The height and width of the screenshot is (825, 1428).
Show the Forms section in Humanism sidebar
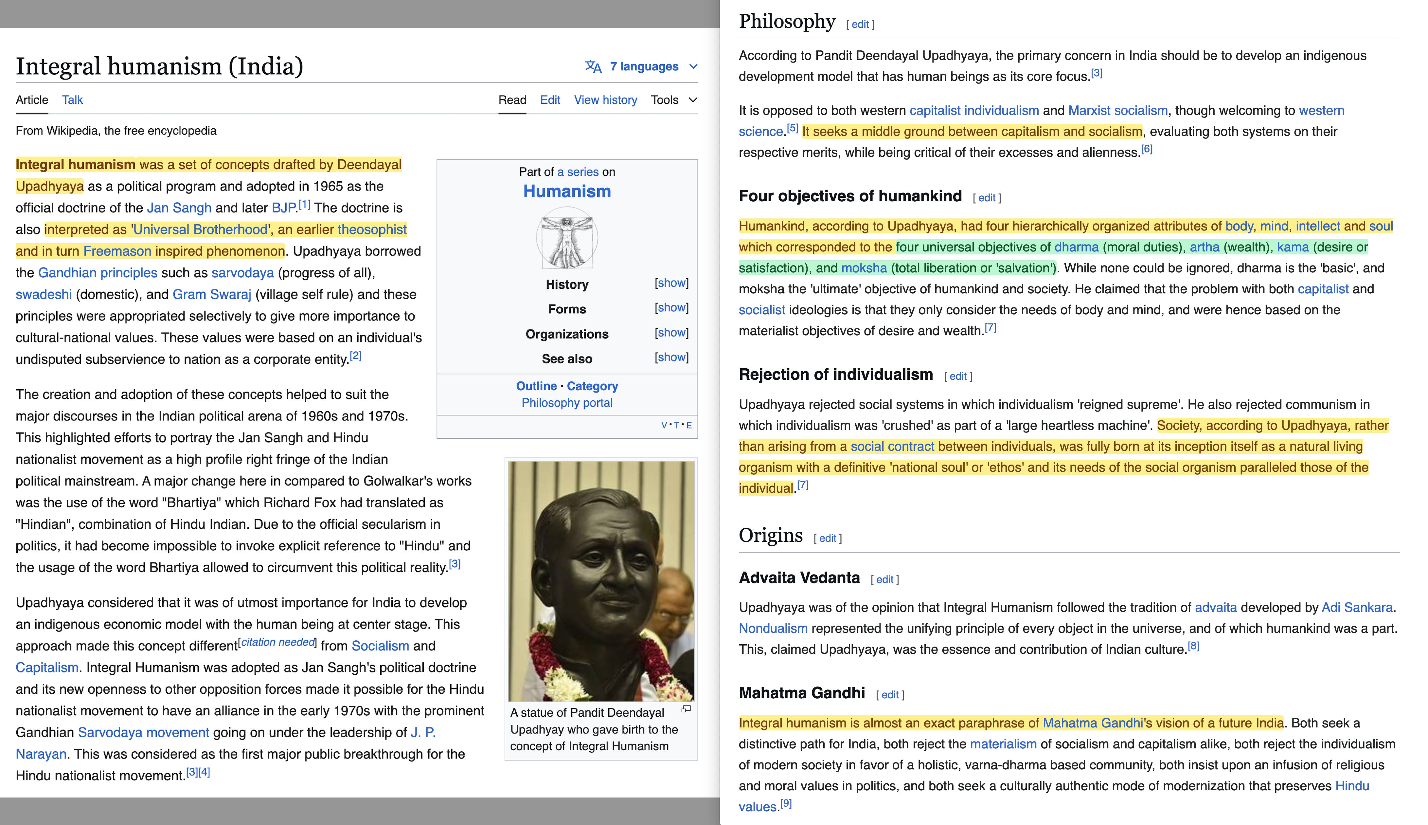coord(671,308)
